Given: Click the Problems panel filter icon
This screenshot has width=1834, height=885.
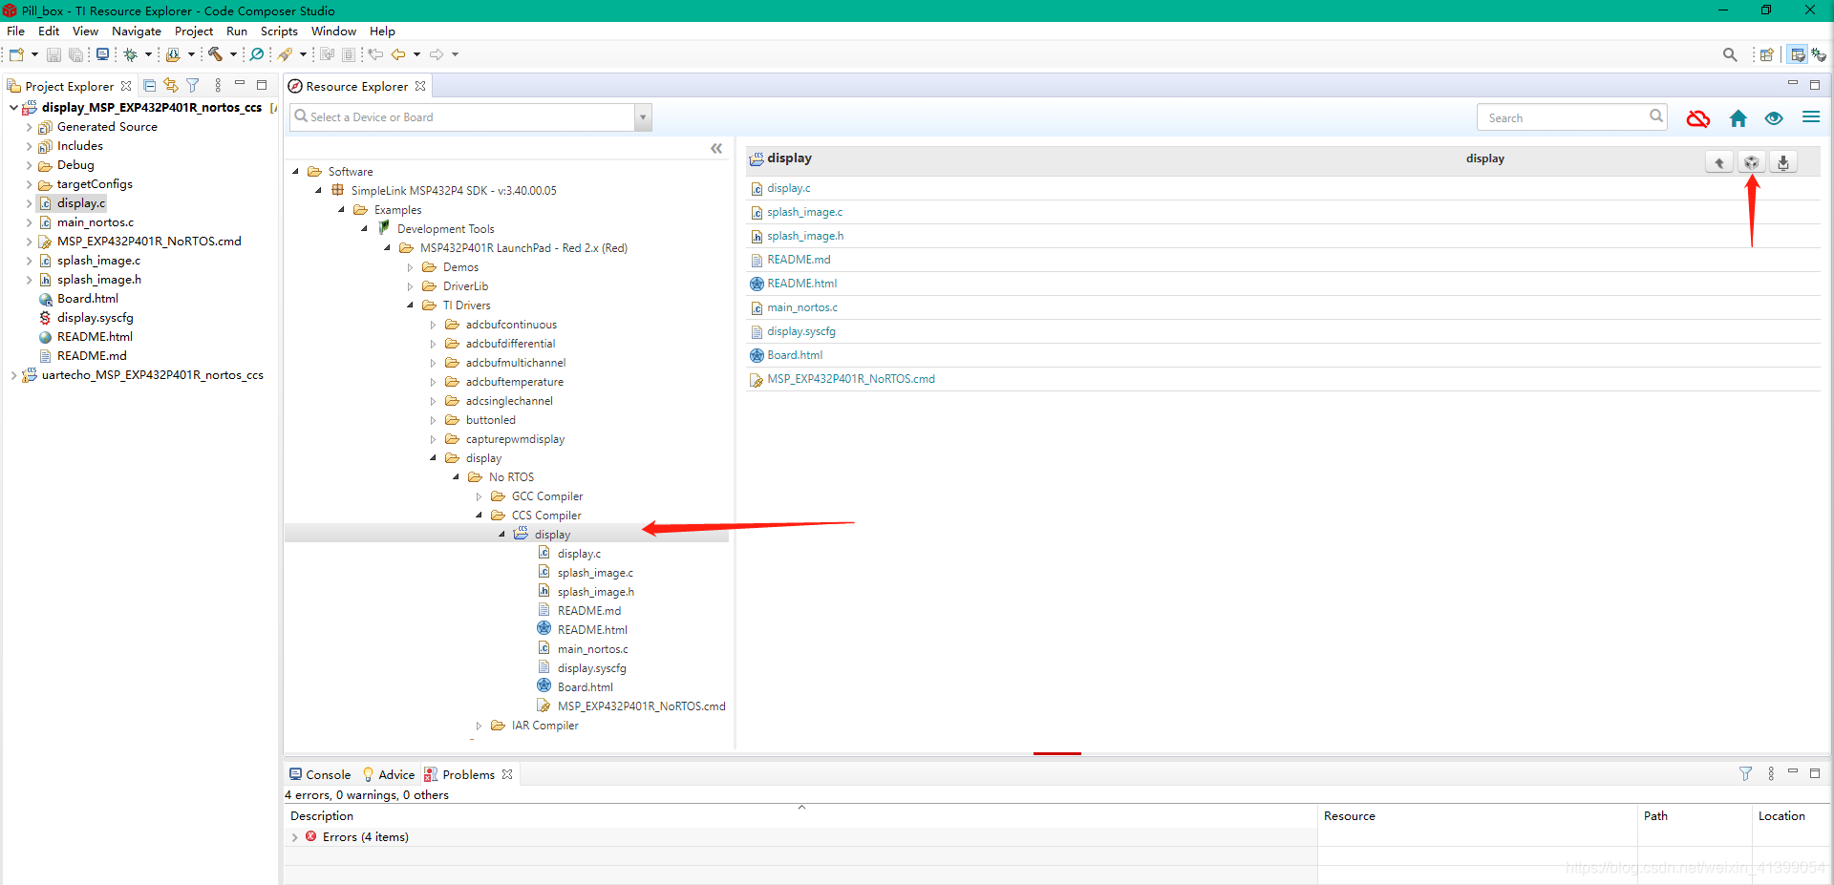Looking at the screenshot, I should pos(1745,774).
